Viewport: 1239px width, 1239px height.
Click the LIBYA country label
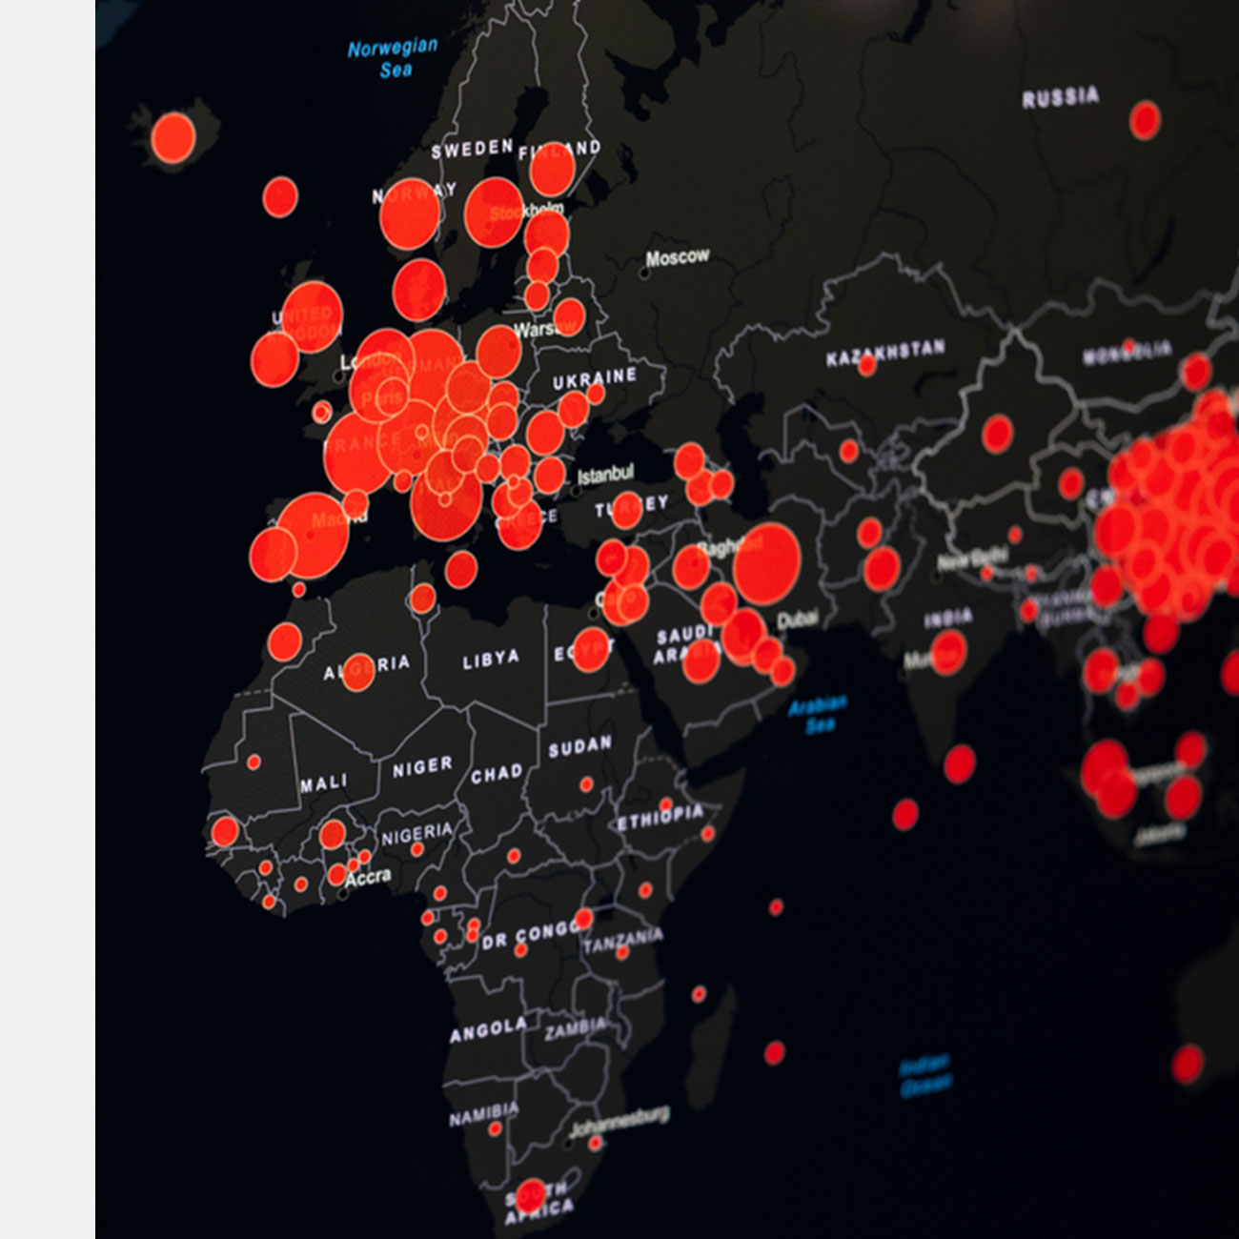(x=491, y=659)
